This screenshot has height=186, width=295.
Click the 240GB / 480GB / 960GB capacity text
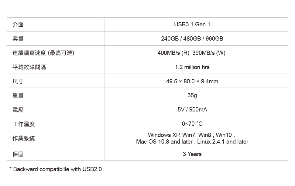[x=192, y=39]
